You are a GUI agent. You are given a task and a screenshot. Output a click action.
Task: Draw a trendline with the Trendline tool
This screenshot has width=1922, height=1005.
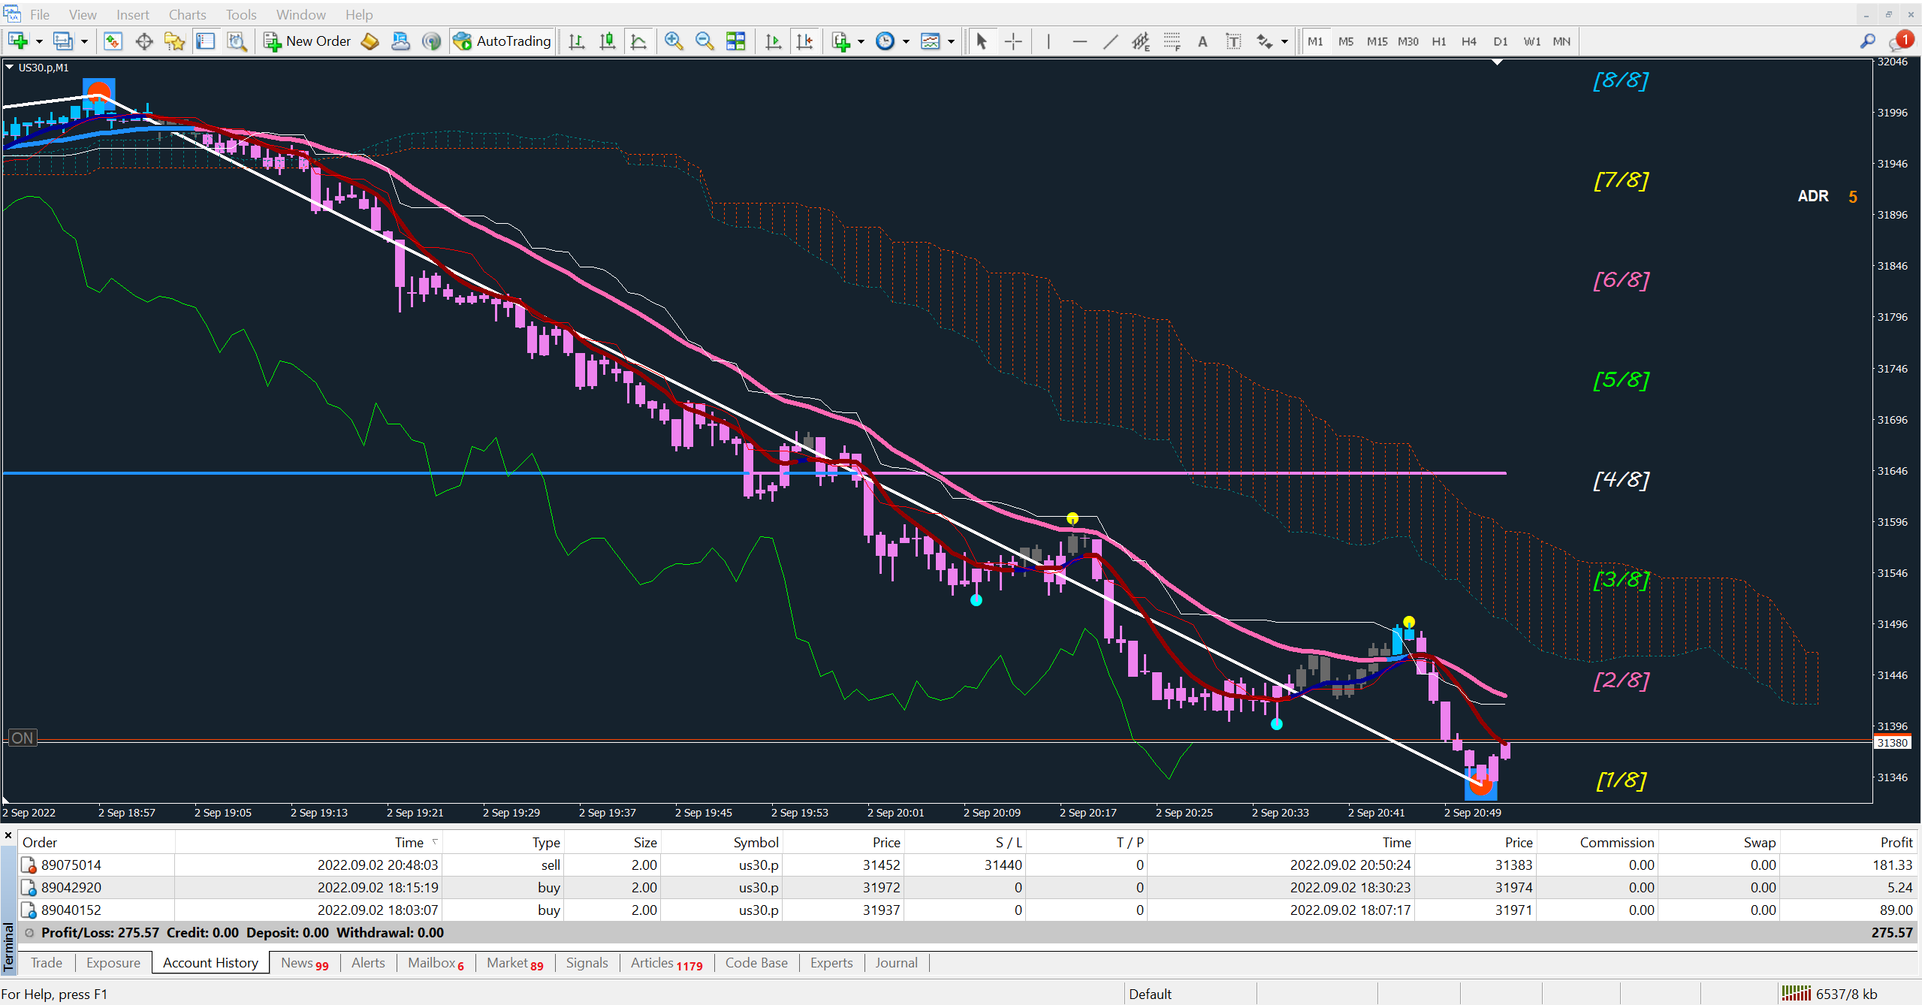[1110, 41]
